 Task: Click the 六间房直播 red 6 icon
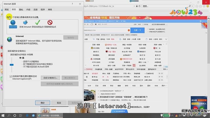(91, 59)
